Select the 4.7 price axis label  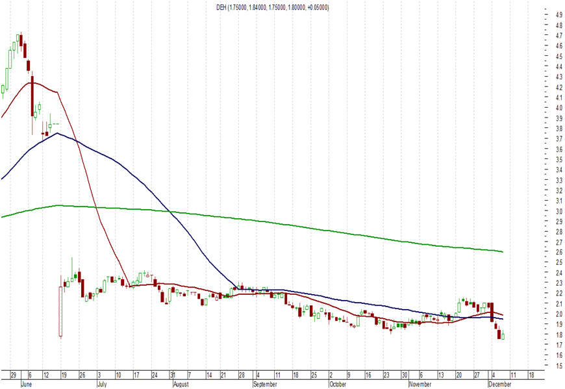point(559,36)
